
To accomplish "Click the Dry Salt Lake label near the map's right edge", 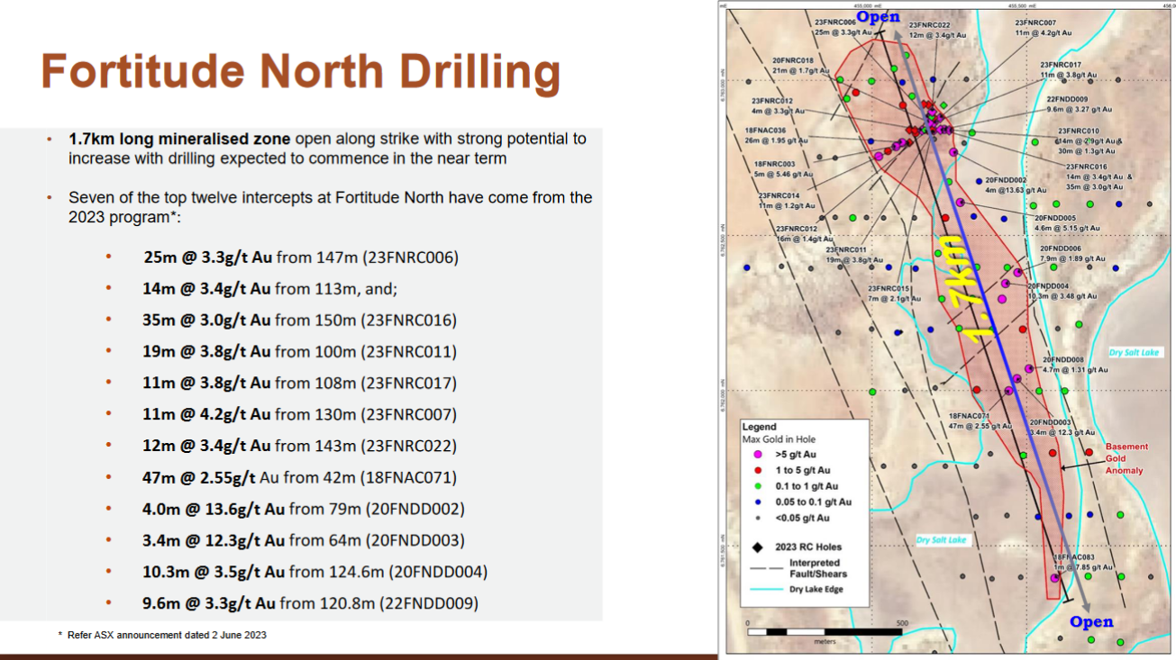I will pyautogui.click(x=1135, y=353).
